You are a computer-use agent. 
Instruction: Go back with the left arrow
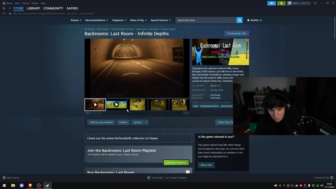(4, 8)
